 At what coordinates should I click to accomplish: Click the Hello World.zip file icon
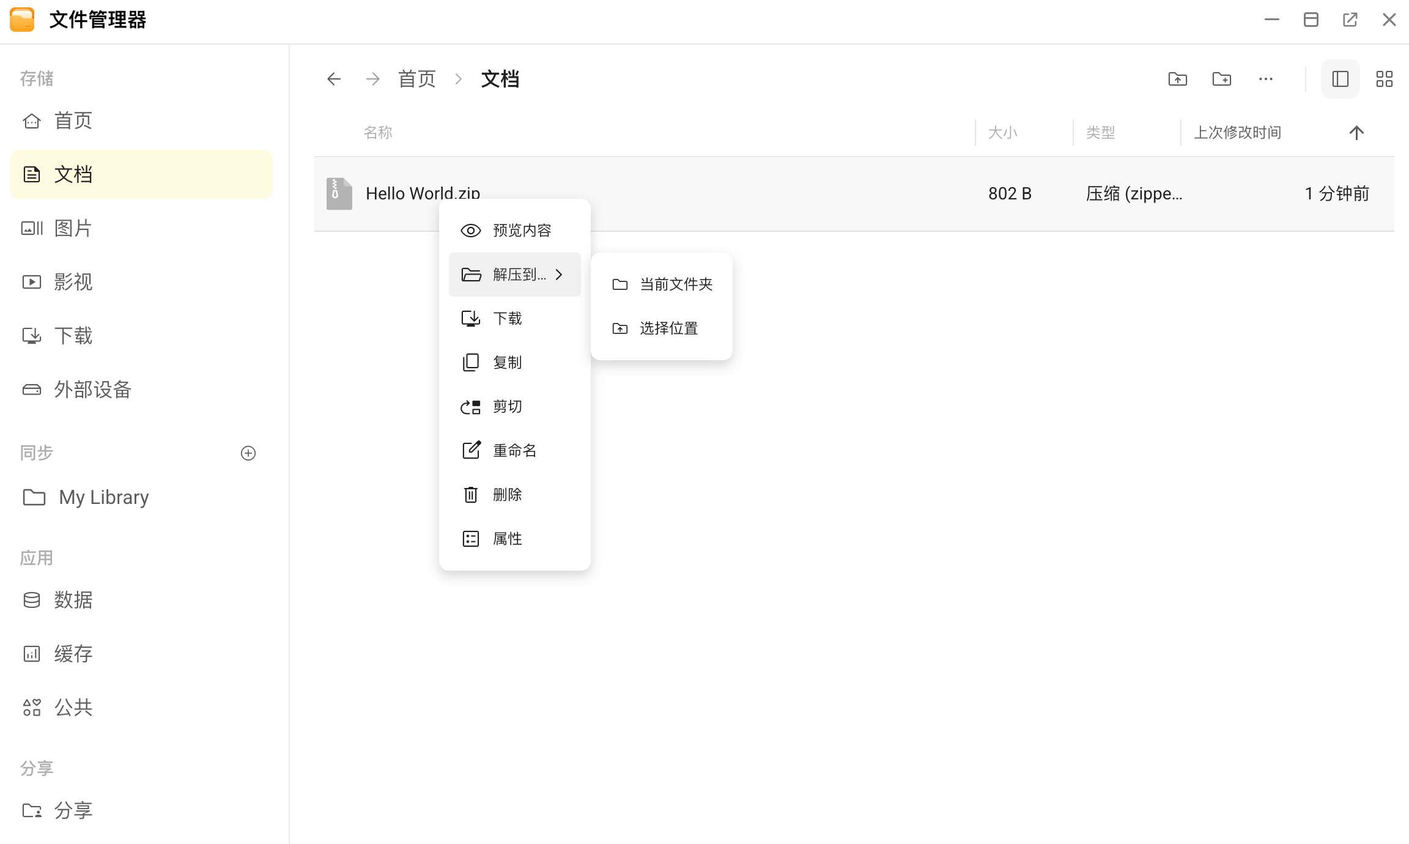[339, 194]
